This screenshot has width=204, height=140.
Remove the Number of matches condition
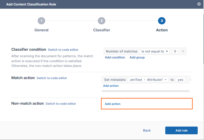pos(183,51)
